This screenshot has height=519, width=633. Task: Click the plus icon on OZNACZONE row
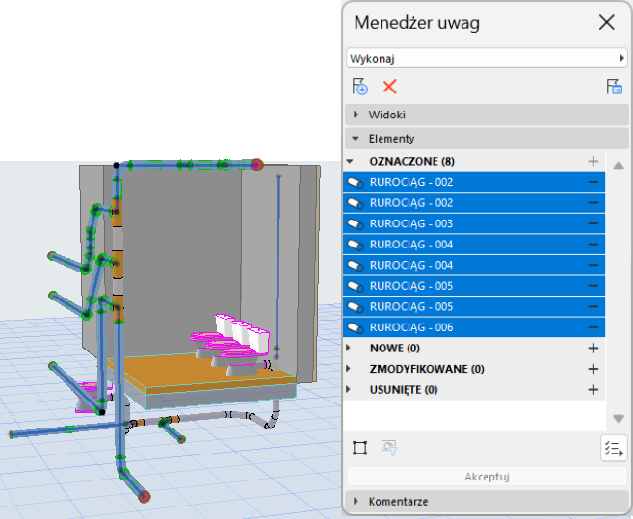coord(593,162)
